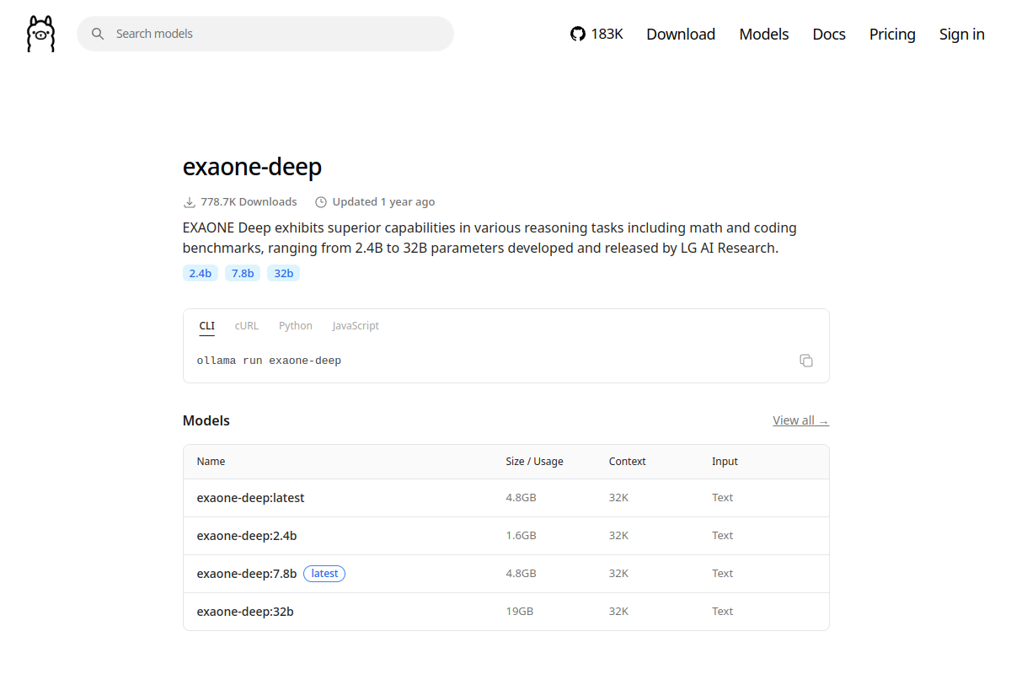Click the search magnifier icon
The height and width of the screenshot is (674, 1011).
coord(98,34)
